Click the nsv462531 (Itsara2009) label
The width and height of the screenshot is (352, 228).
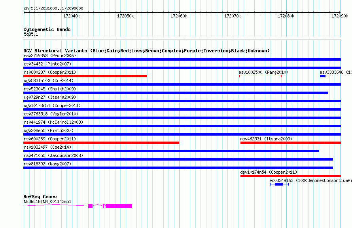tap(266, 139)
